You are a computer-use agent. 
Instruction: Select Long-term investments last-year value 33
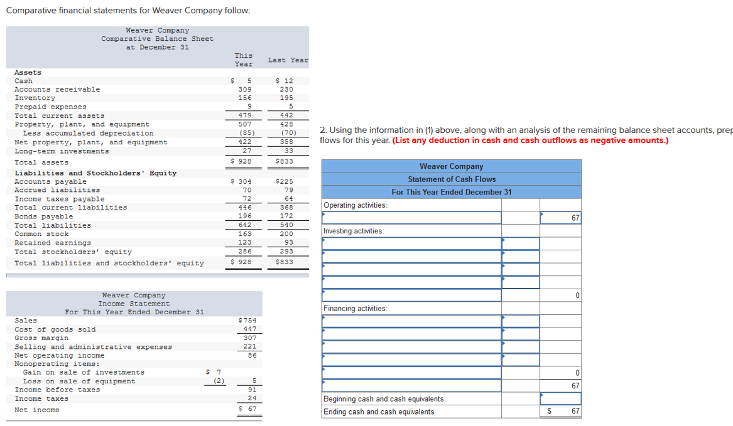click(x=289, y=151)
